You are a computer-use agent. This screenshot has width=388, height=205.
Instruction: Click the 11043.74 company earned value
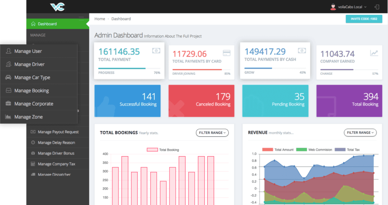337,54
